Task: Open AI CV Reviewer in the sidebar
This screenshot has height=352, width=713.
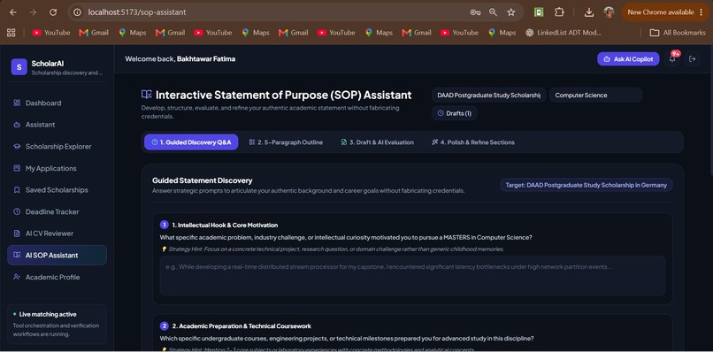Action: point(57,233)
